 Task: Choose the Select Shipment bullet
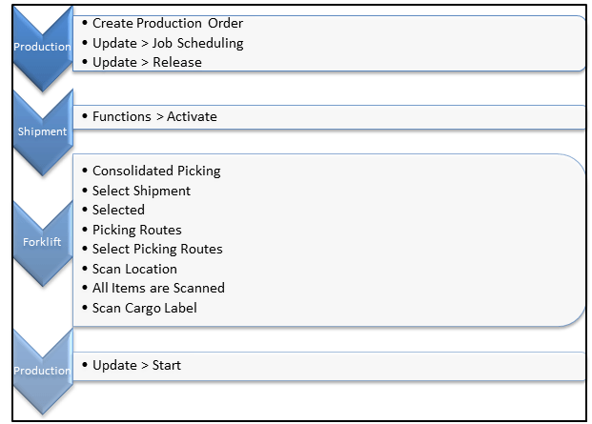click(141, 191)
